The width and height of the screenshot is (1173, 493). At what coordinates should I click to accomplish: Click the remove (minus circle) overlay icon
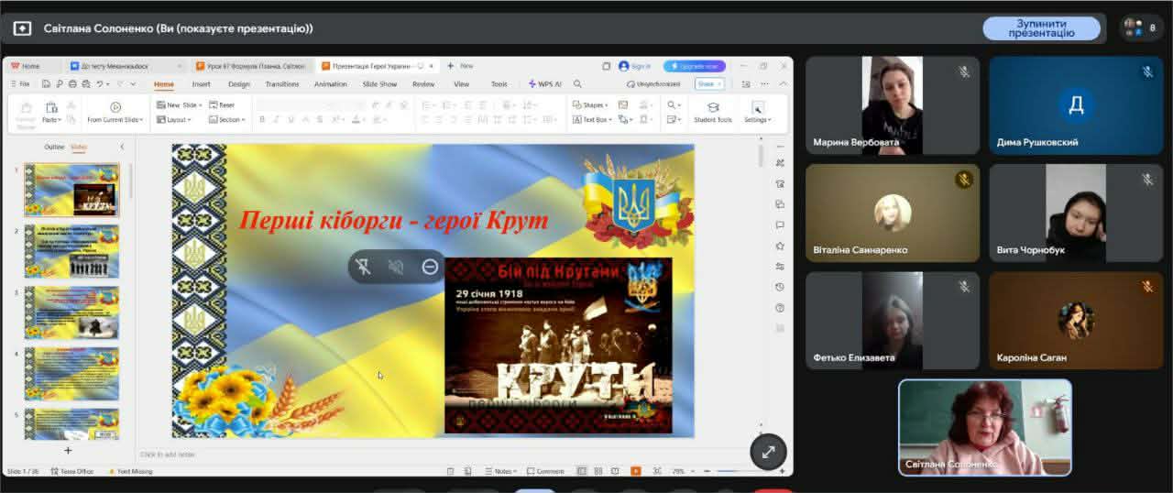430,267
